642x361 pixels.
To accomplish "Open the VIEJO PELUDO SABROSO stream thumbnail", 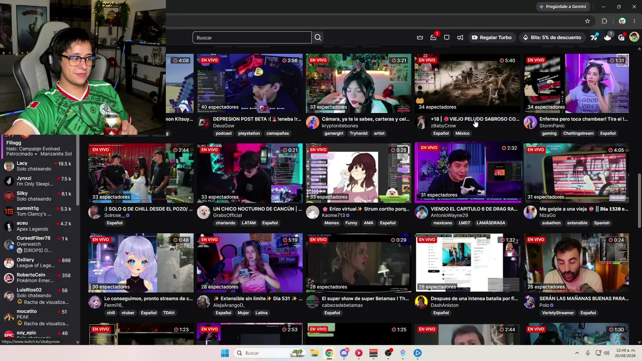I will point(467,83).
